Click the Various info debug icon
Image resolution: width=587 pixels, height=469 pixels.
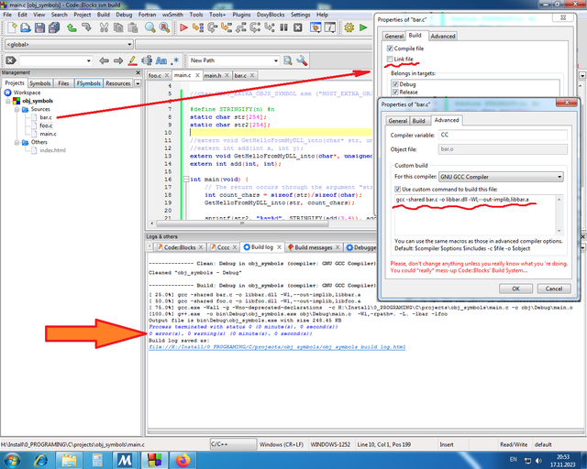[330, 27]
